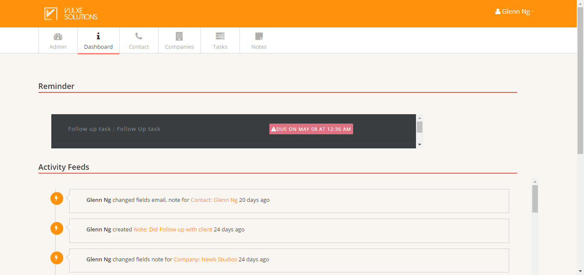
Task: Open the Tasks tab
Action: point(220,41)
